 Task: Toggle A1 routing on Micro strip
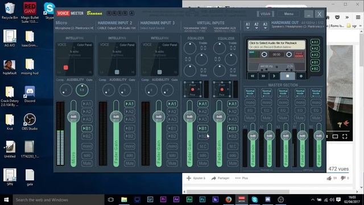[x=87, y=104]
